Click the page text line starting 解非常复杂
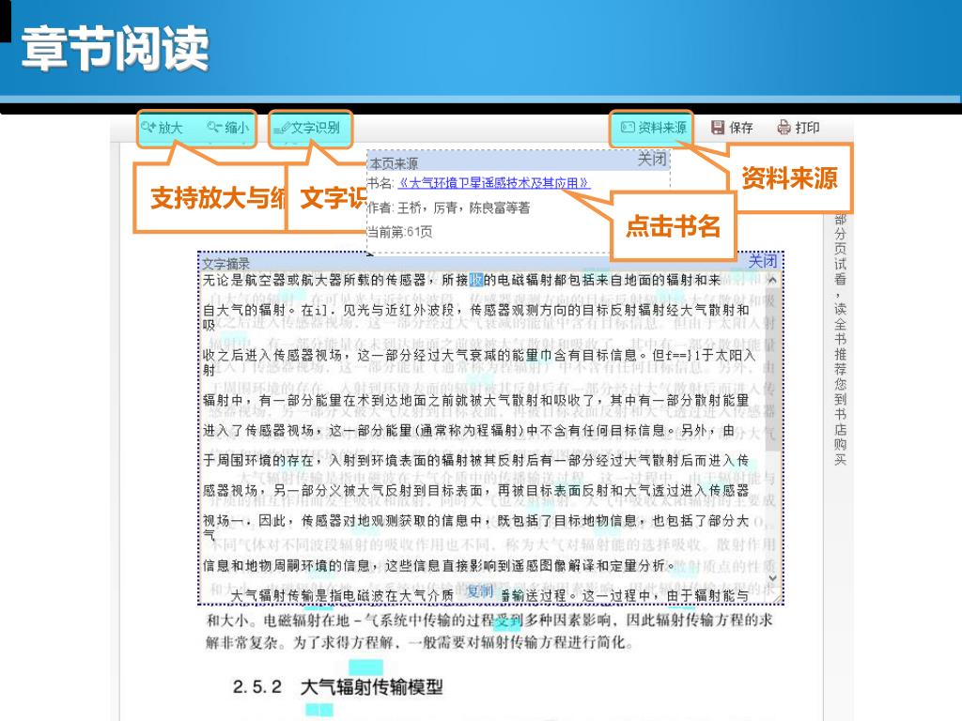Screen dimensions: 962x721 (x=420, y=642)
